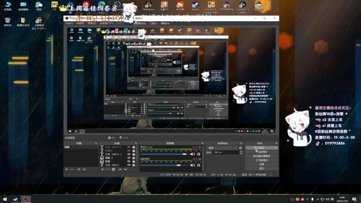Viewport: 361px width, 203px height.
Task: Click Windows Start button on taskbar
Action: click(x=5, y=199)
